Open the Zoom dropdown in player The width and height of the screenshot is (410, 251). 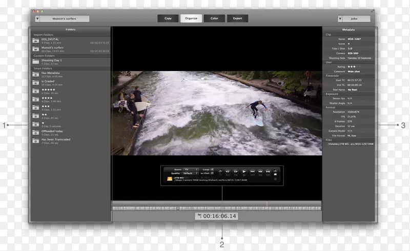point(191,169)
